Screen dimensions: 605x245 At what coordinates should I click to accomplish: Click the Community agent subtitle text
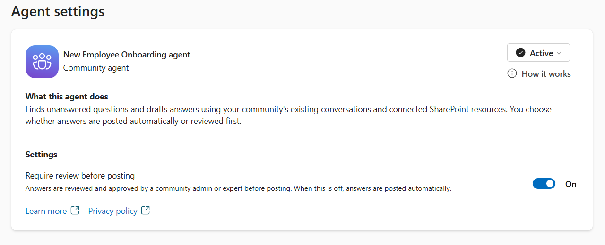pos(96,68)
